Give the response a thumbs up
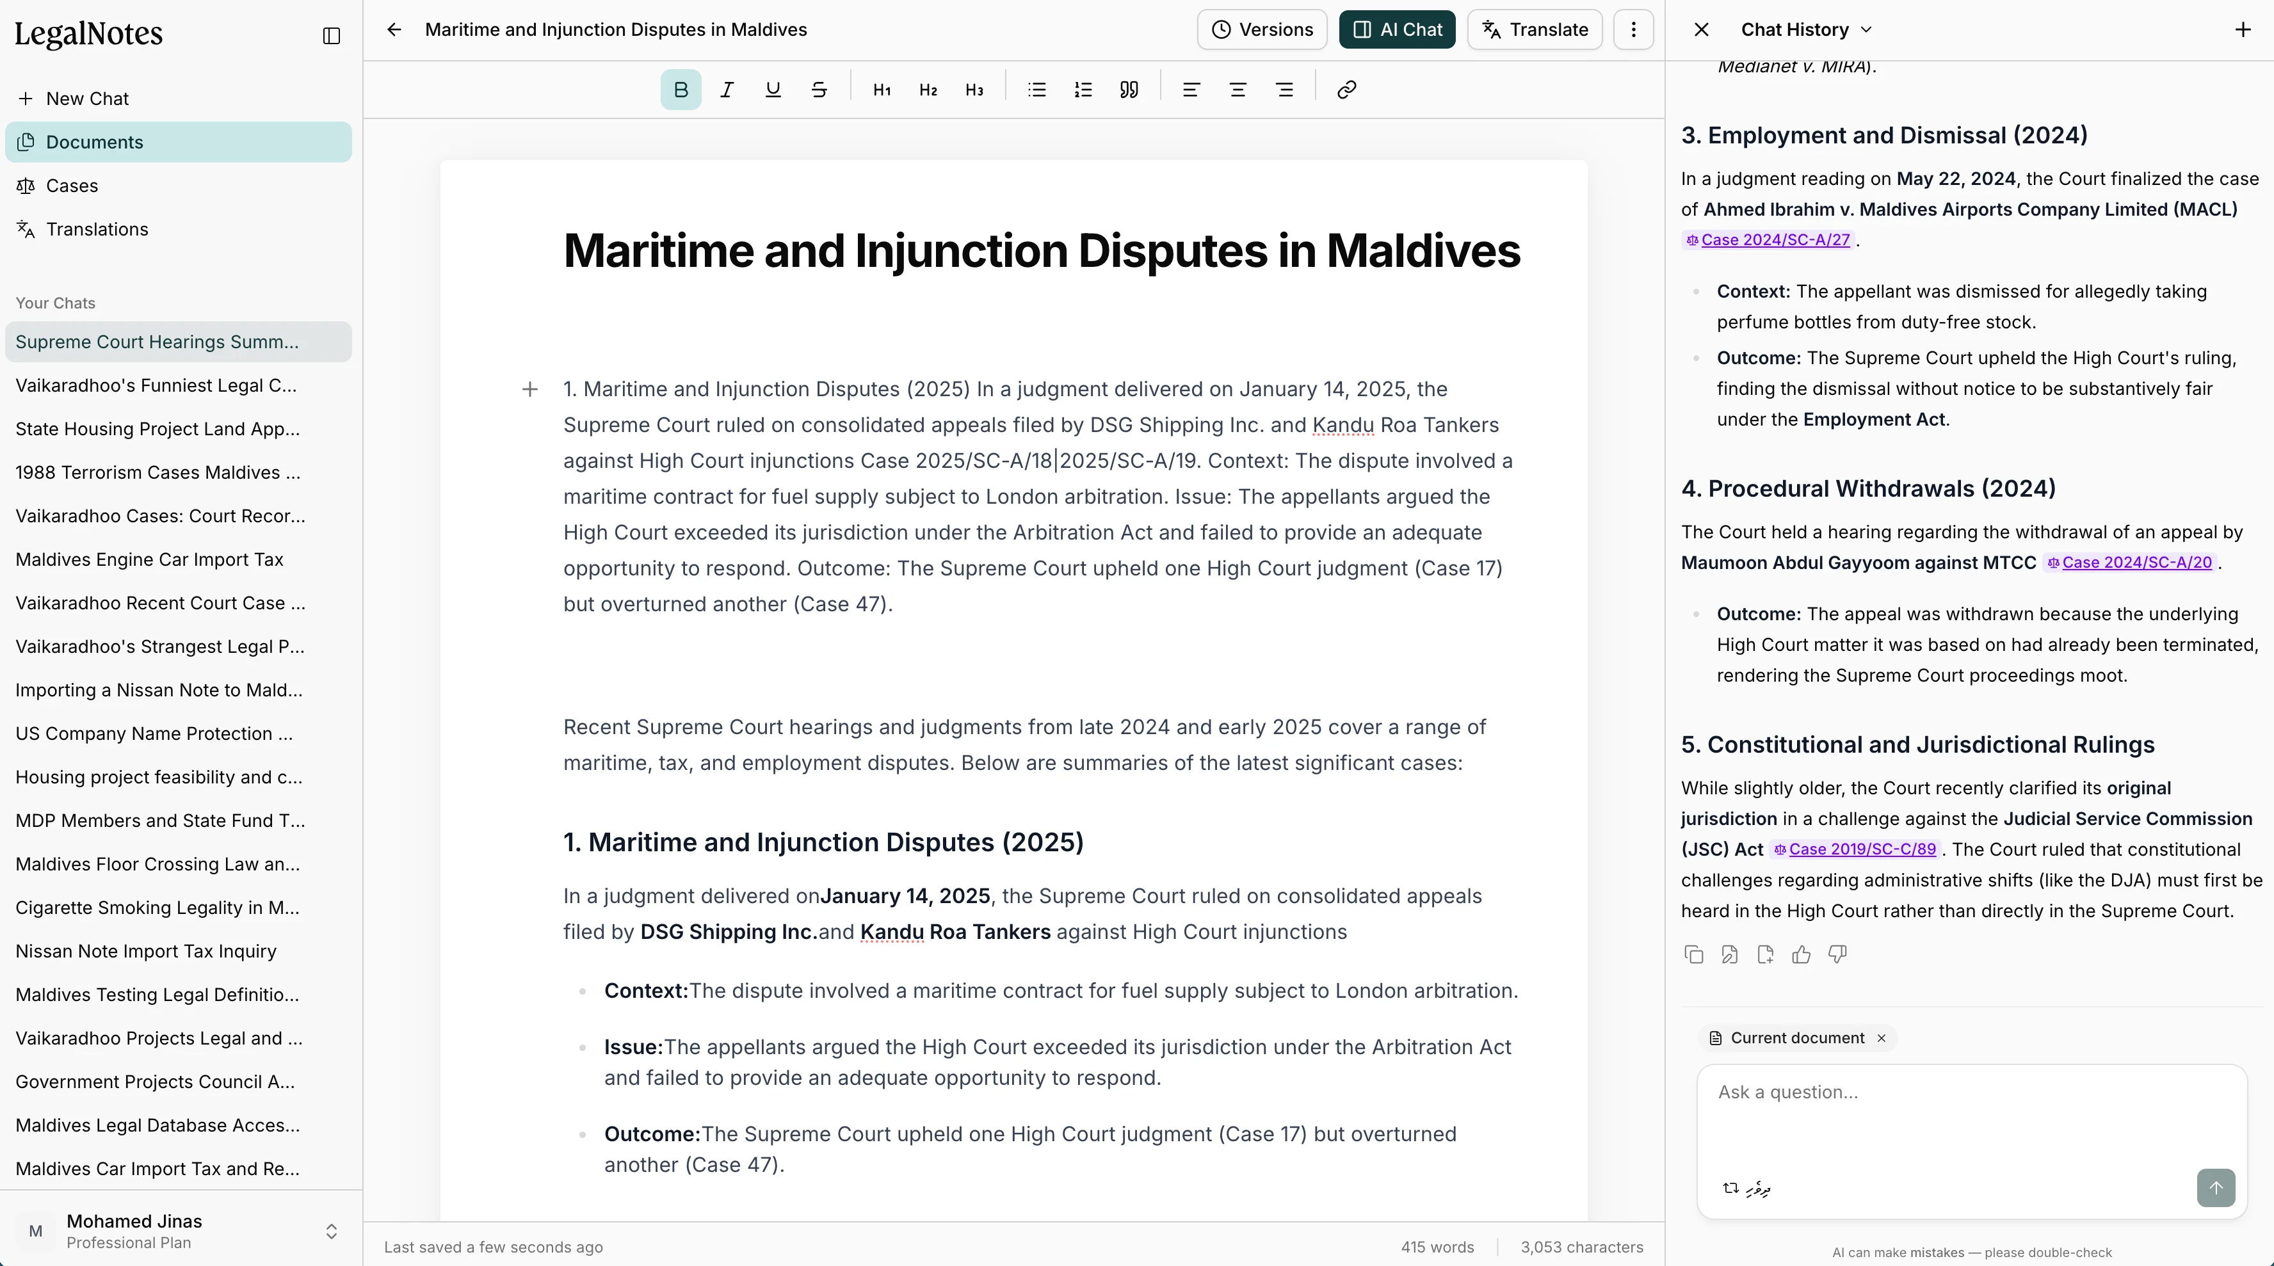Viewport: 2274px width, 1266px height. pyautogui.click(x=1802, y=954)
